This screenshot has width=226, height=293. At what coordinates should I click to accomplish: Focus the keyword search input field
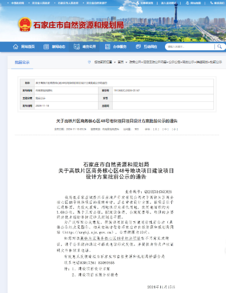tap(190, 47)
